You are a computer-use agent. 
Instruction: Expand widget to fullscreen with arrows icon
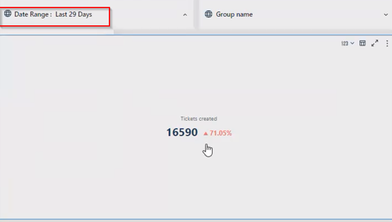click(x=375, y=43)
